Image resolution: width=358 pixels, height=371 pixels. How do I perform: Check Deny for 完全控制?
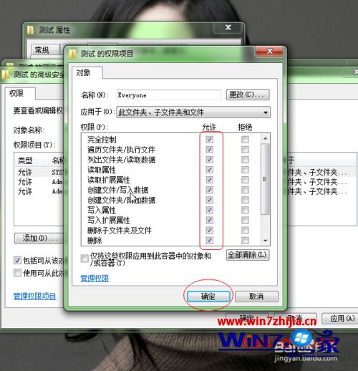tap(245, 140)
